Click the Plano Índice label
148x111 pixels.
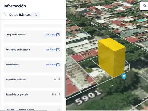(12, 64)
